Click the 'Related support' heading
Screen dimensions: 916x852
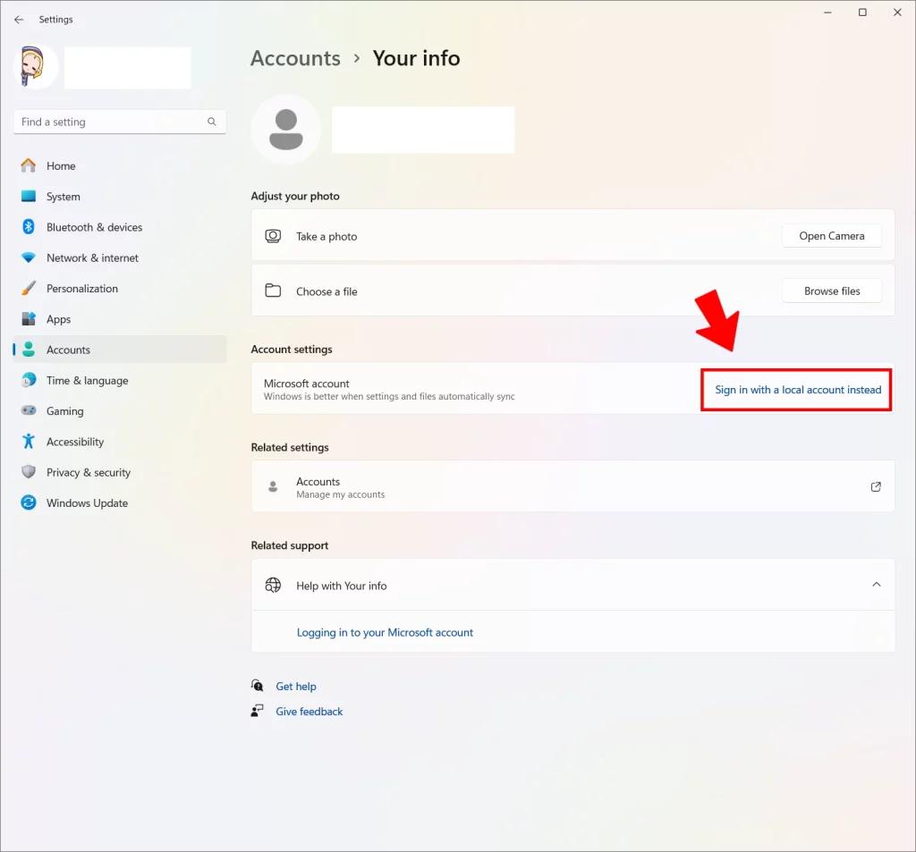pyautogui.click(x=290, y=545)
